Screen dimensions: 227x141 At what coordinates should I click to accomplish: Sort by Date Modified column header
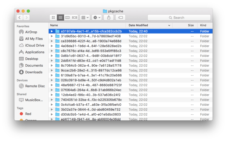pyautogui.click(x=149, y=25)
